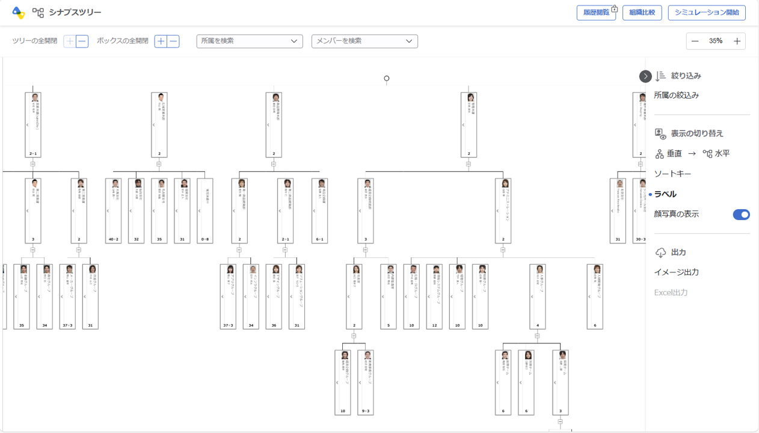Collapse entire tree with the minus icon
Screen dimensions: 759x433
coord(82,41)
